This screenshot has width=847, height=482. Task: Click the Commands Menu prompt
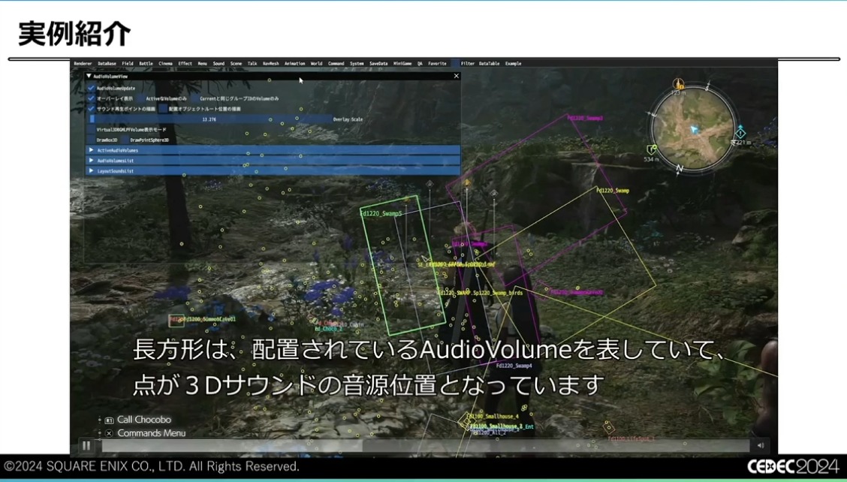(151, 433)
